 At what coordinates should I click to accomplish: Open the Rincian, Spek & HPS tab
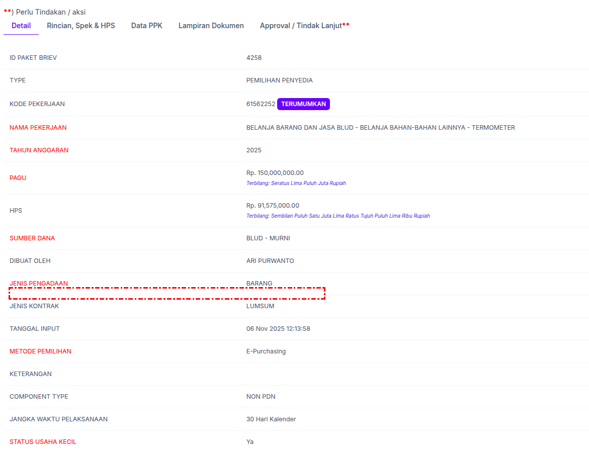tap(81, 26)
